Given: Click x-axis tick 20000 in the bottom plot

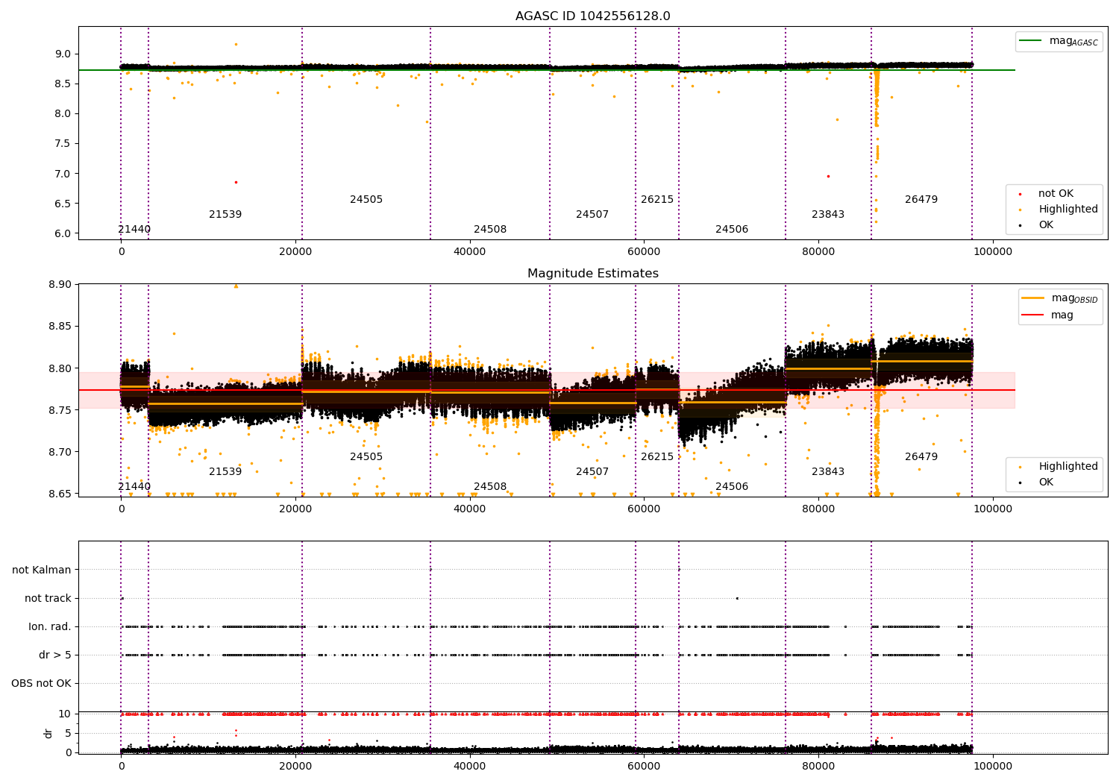Looking at the screenshot, I should point(295,766).
